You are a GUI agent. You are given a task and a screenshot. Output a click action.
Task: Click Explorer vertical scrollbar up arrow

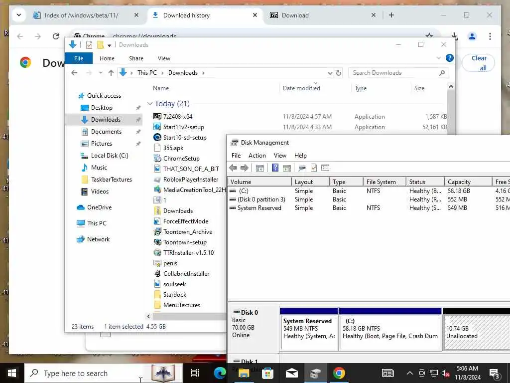point(451,87)
